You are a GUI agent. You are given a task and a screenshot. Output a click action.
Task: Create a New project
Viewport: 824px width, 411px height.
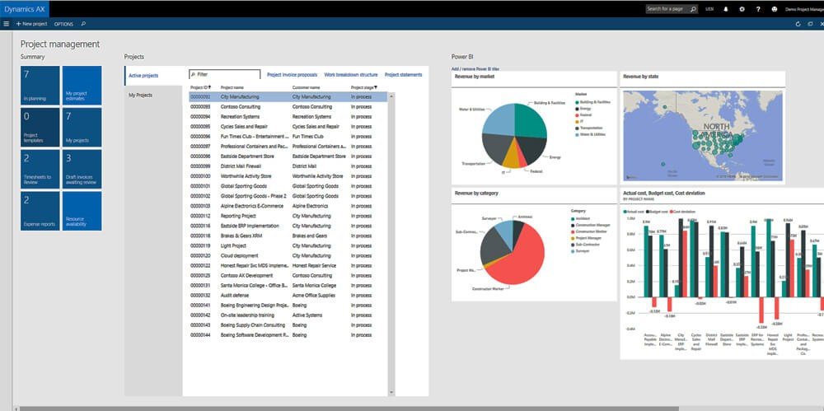(x=31, y=24)
